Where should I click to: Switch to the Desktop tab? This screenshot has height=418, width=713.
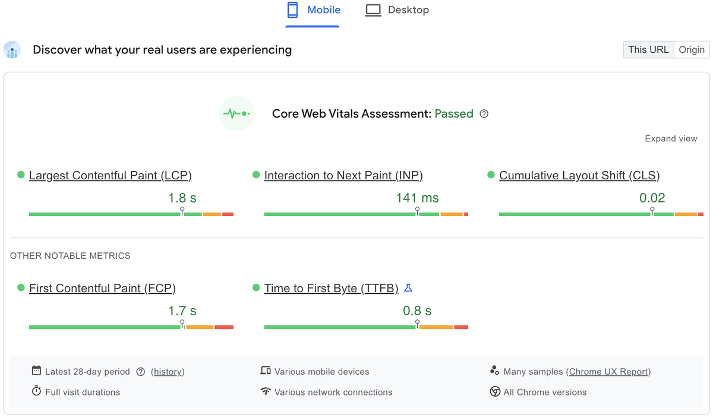pyautogui.click(x=396, y=9)
